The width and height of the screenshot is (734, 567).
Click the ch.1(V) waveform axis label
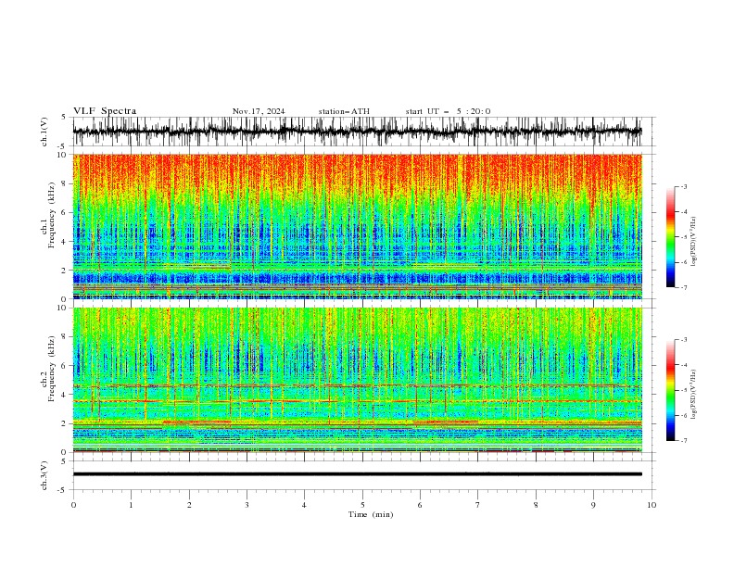coord(44,132)
